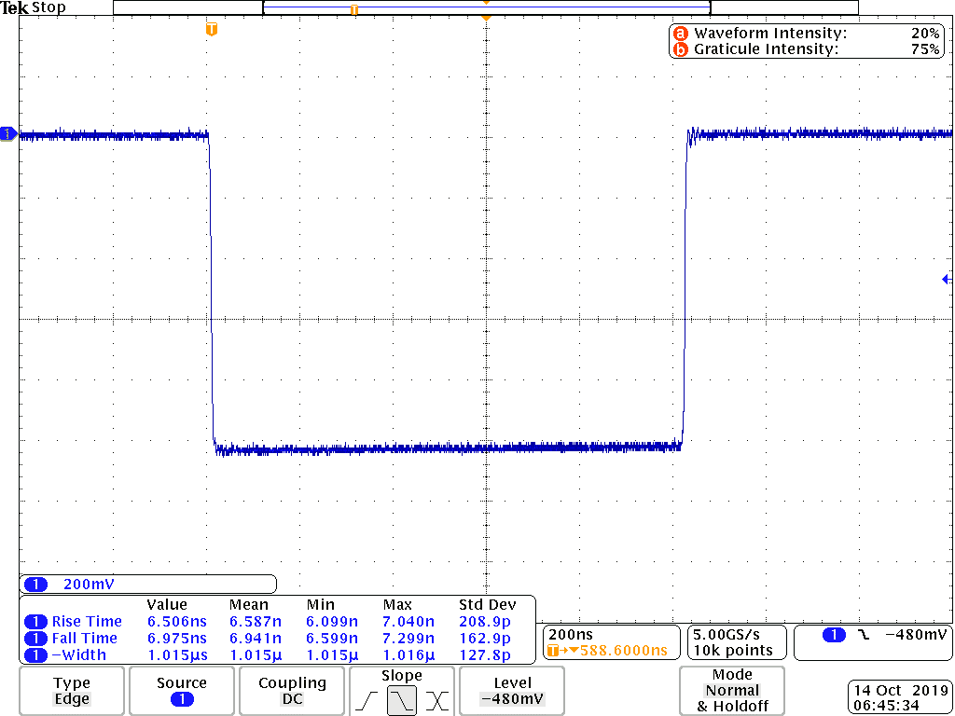
Task: Click the waveform record view bar at top
Action: 485,7
